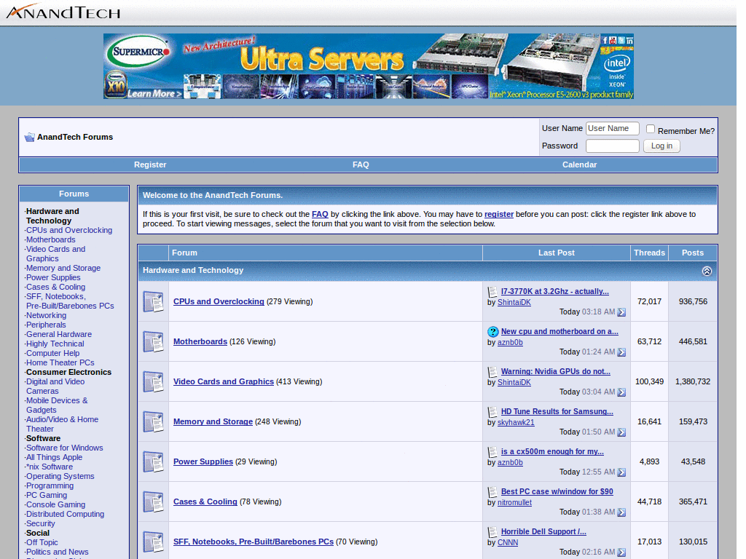746x559 pixels.
Task: Collapse the Hardware and Technology category
Action: pyautogui.click(x=706, y=270)
